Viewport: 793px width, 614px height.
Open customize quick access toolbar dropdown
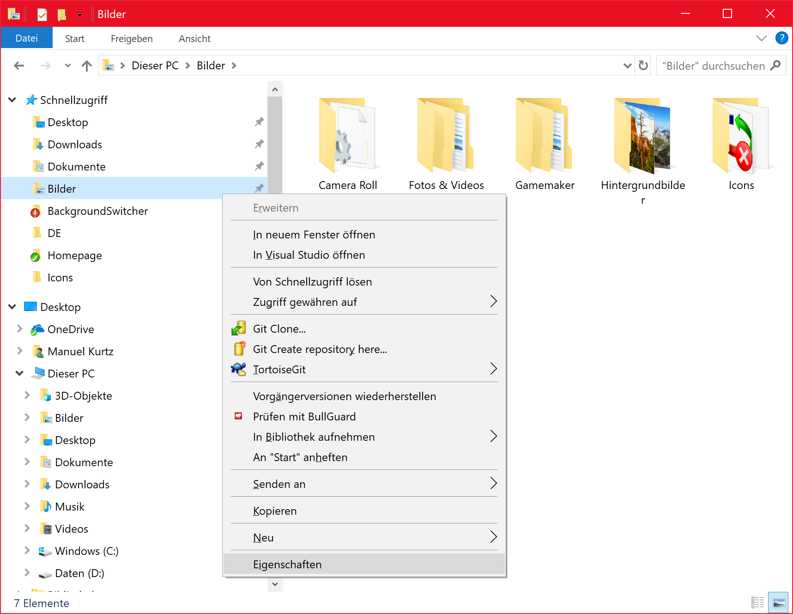click(79, 15)
